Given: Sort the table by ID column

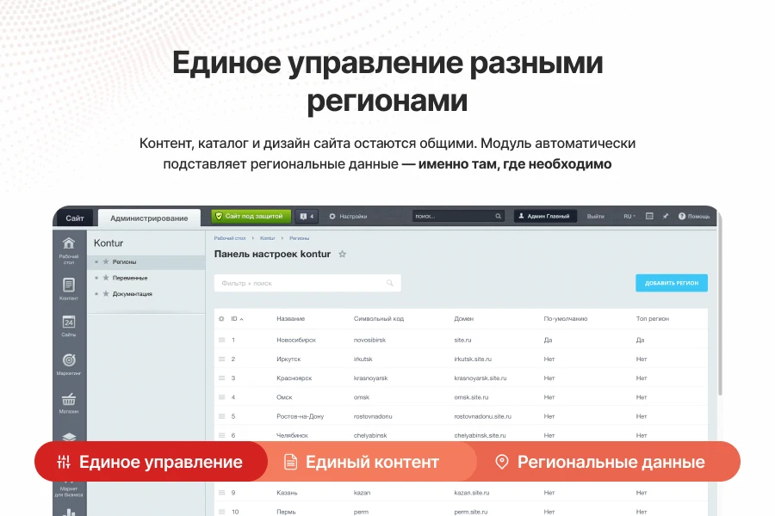Looking at the screenshot, I should pos(237,319).
